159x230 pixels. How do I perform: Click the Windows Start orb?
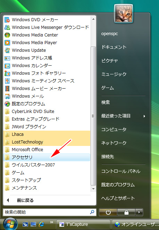pyautogui.click(x=10, y=224)
